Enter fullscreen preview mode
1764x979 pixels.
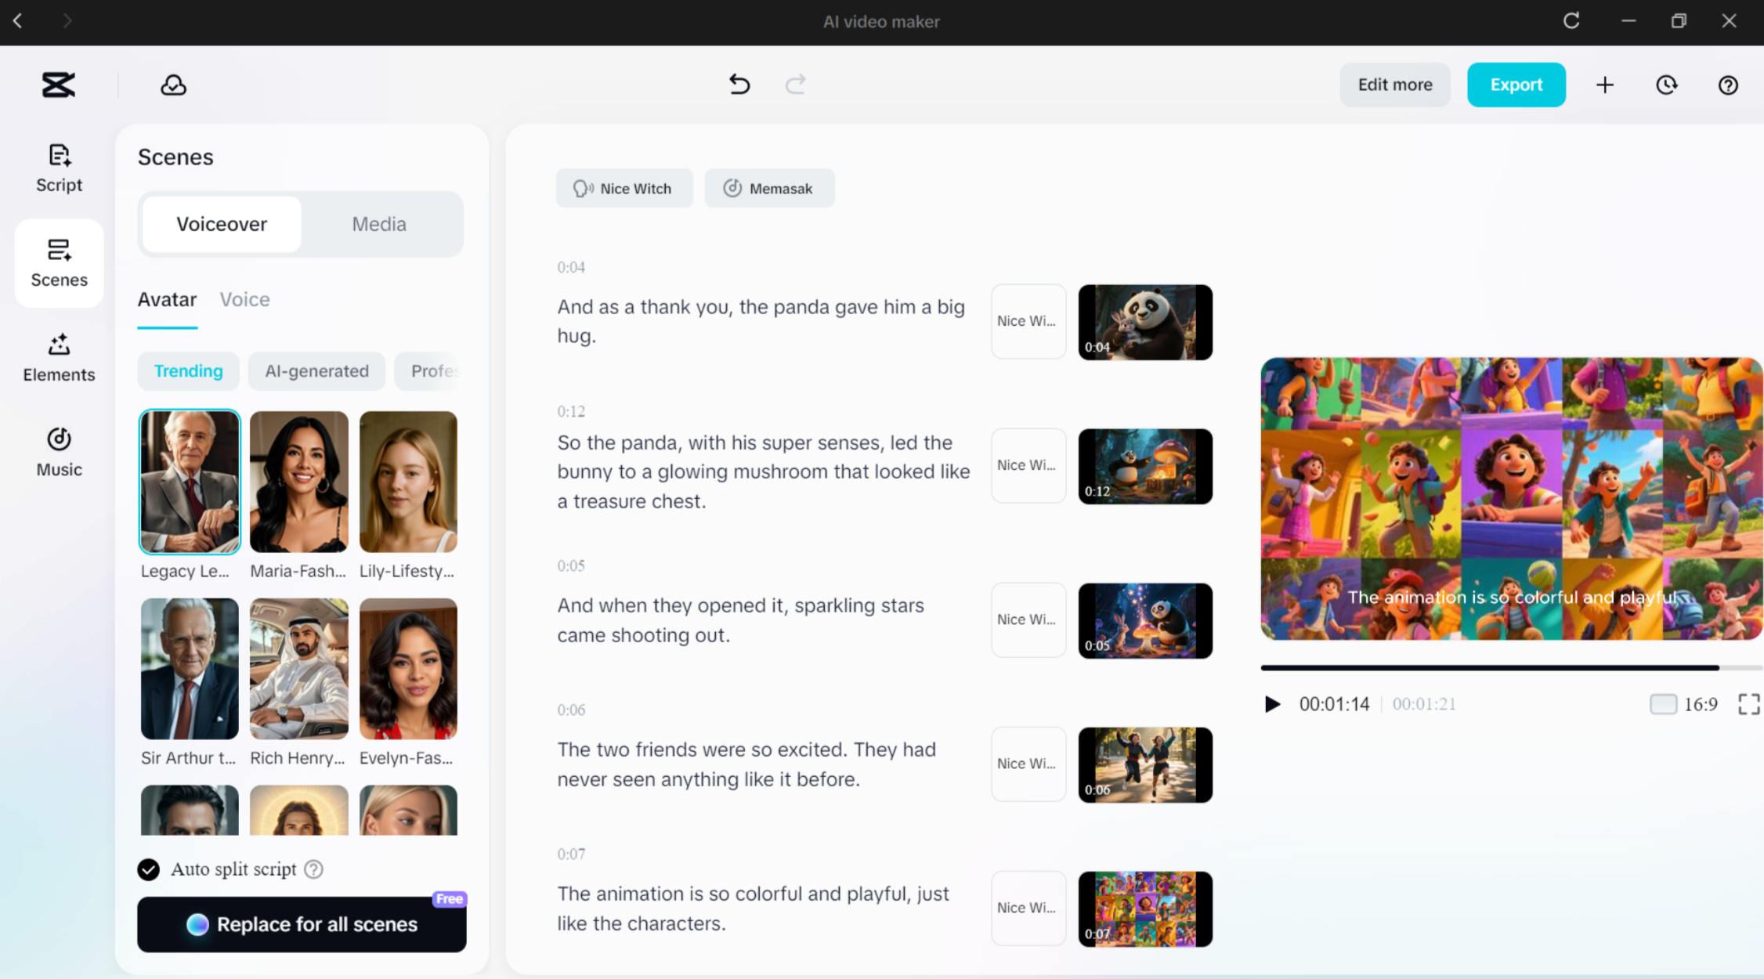1748,704
